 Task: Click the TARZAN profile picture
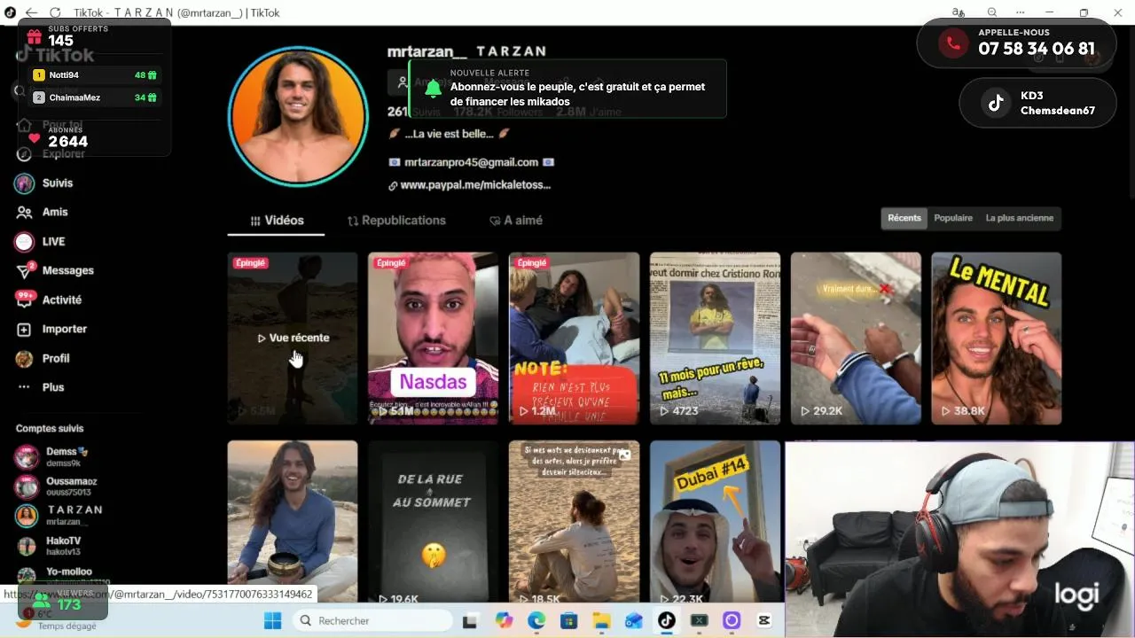pos(298,117)
